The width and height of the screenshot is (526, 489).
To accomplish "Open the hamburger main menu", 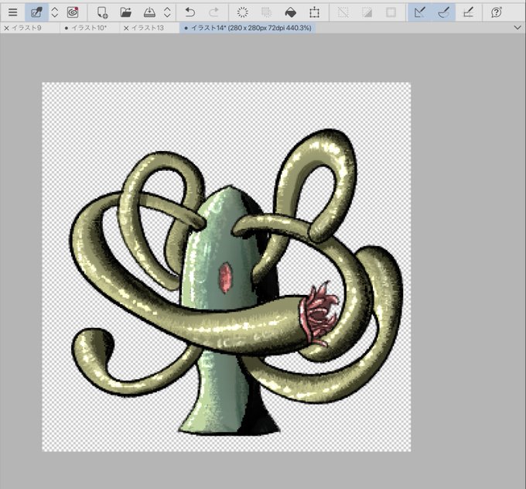I will [x=12, y=12].
